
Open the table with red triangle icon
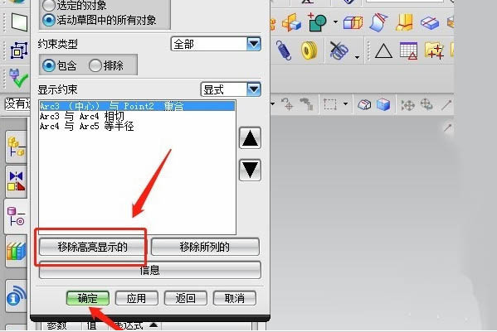click(408, 51)
